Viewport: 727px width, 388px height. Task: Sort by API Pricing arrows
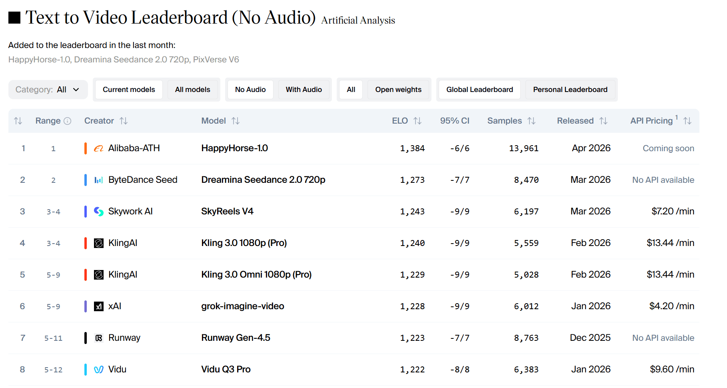click(x=687, y=121)
